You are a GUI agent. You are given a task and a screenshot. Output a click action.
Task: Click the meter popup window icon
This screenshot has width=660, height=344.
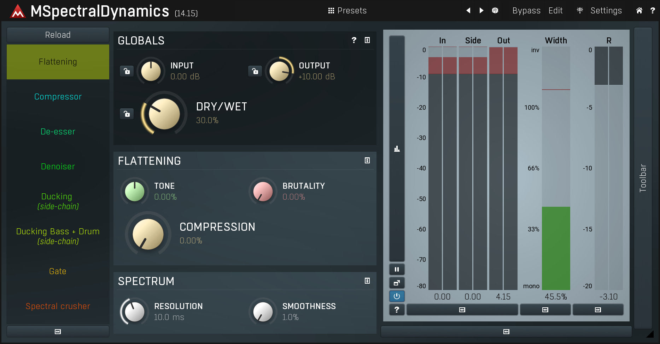(x=397, y=283)
